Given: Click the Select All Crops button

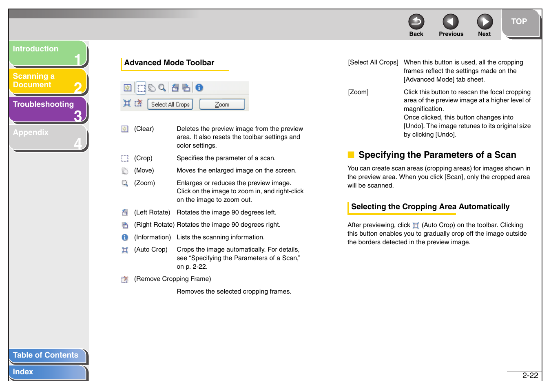Looking at the screenshot, I should pos(170,104).
